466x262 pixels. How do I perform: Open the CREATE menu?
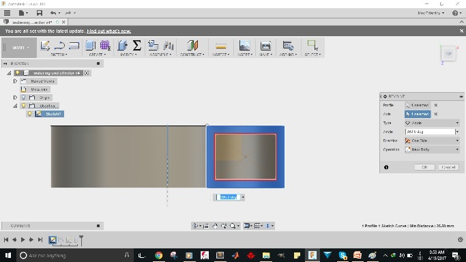click(98, 55)
